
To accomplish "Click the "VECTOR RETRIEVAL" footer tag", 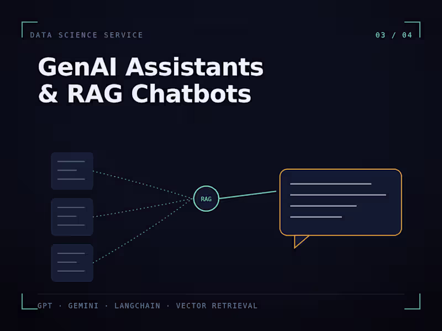I will 217,306.
